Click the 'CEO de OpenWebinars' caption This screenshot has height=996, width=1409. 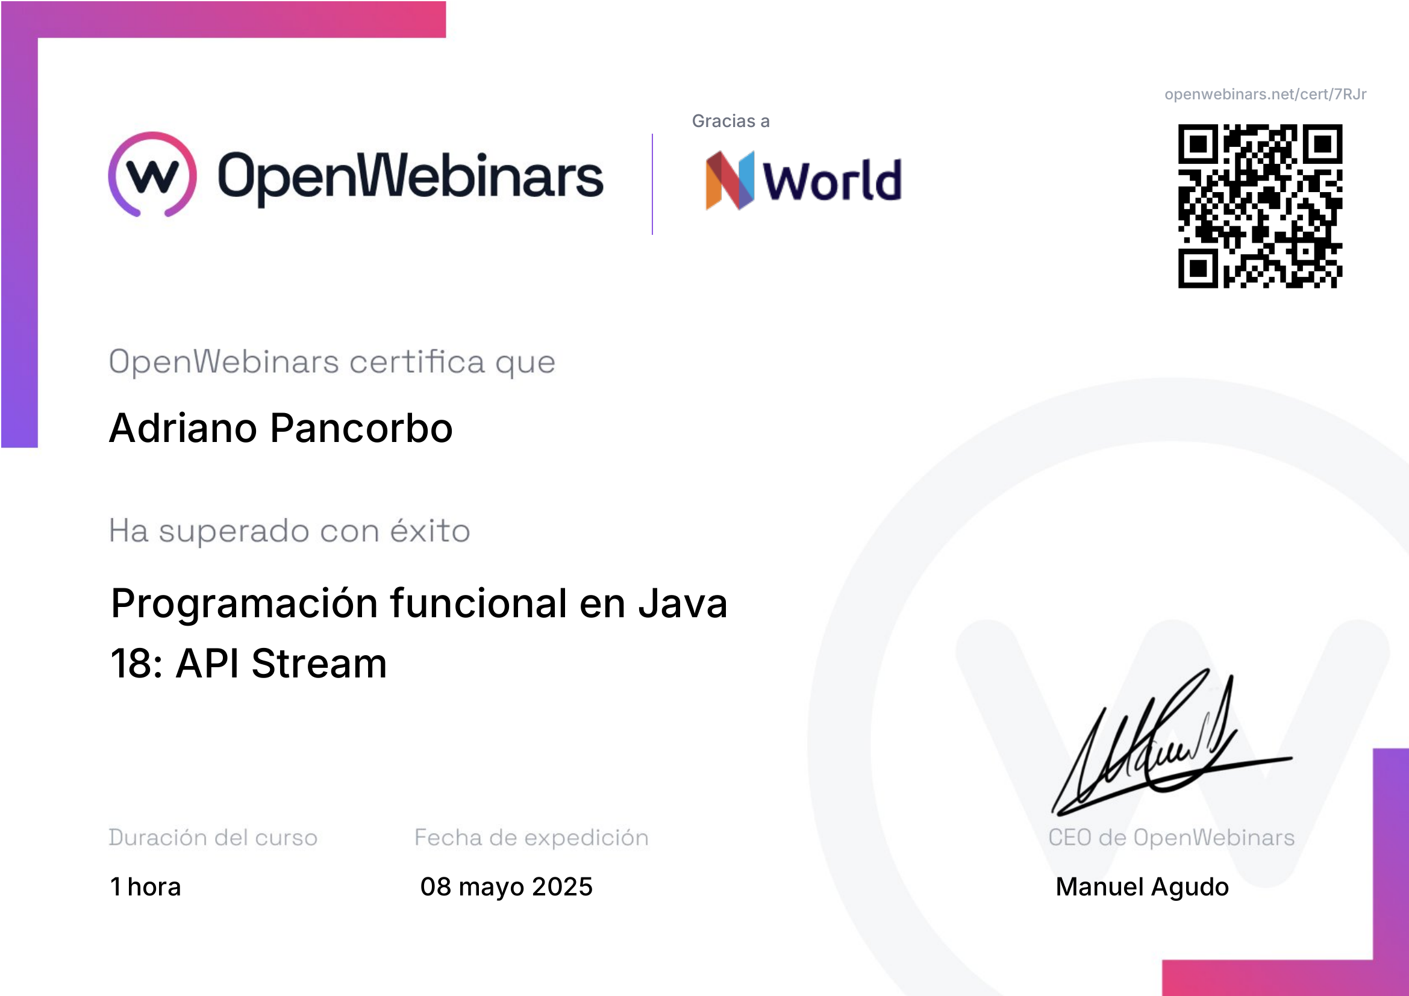[1171, 838]
